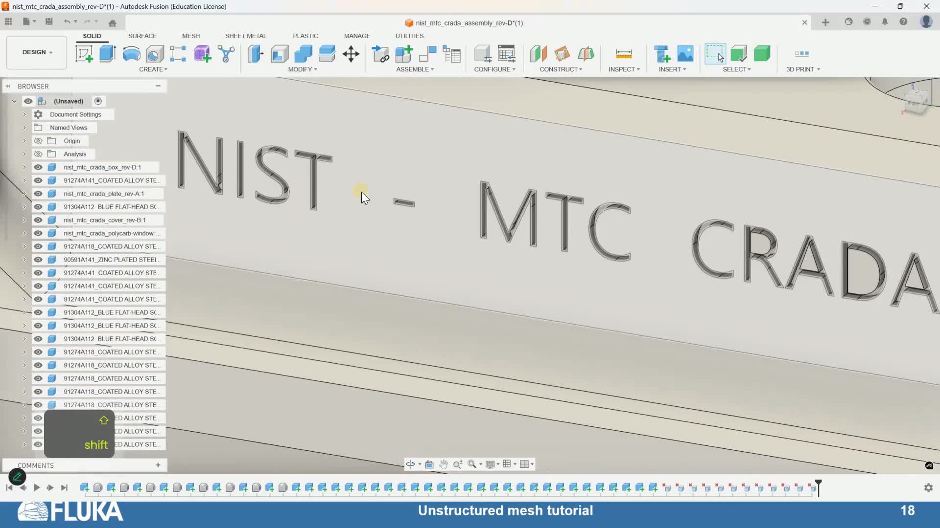Open the ASSEMBLE dropdown menu
Viewport: 940px width, 528px height.
tap(415, 69)
